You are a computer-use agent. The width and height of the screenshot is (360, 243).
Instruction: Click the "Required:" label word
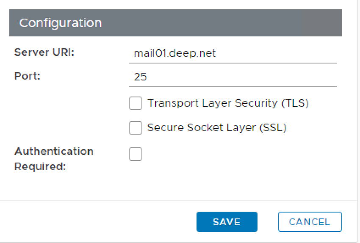40,167
